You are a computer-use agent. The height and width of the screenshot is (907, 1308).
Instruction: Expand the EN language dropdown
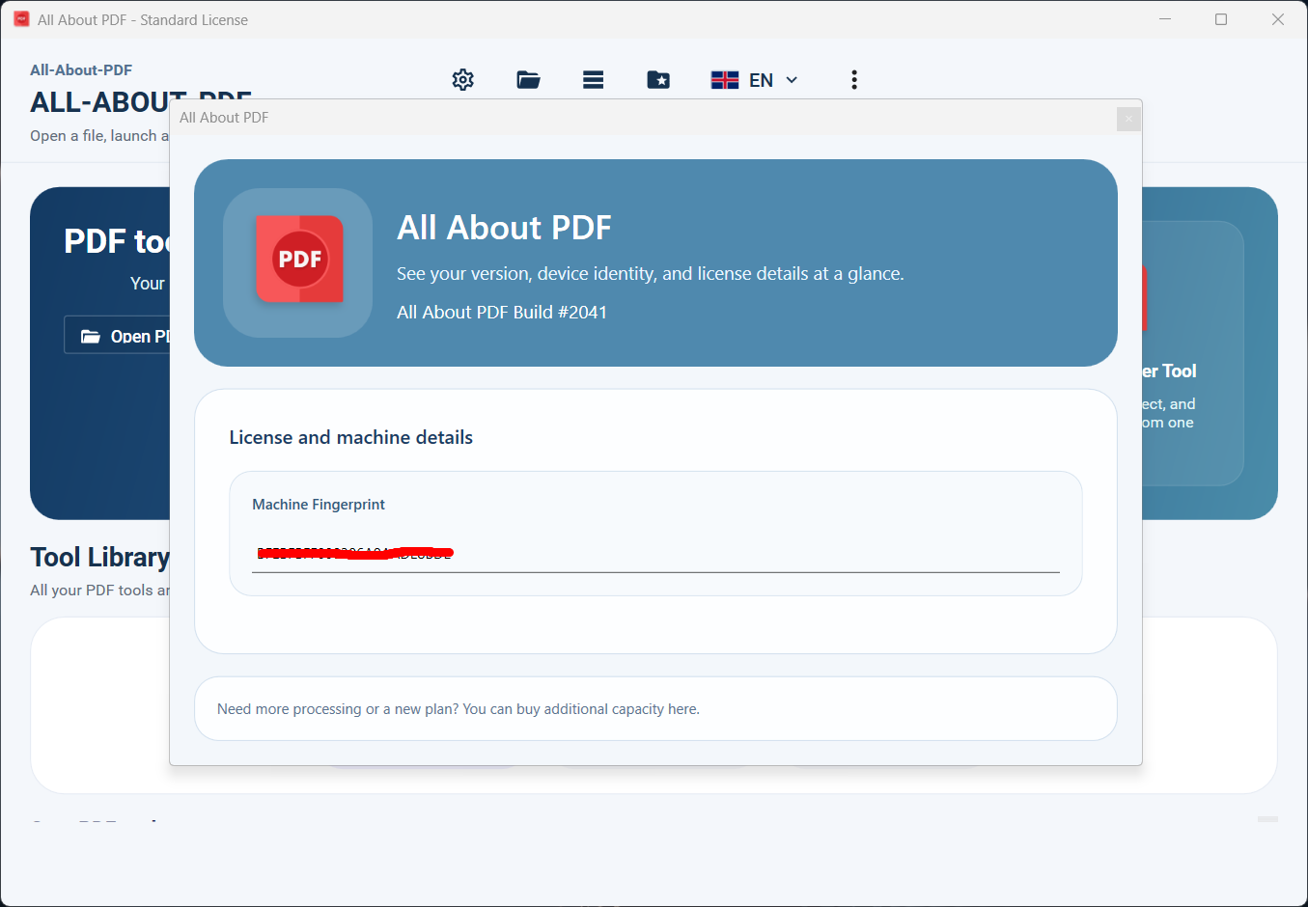point(755,80)
